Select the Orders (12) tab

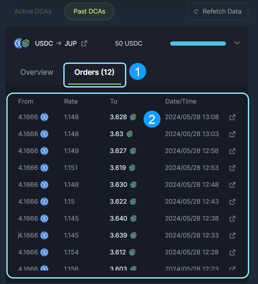[x=95, y=72]
